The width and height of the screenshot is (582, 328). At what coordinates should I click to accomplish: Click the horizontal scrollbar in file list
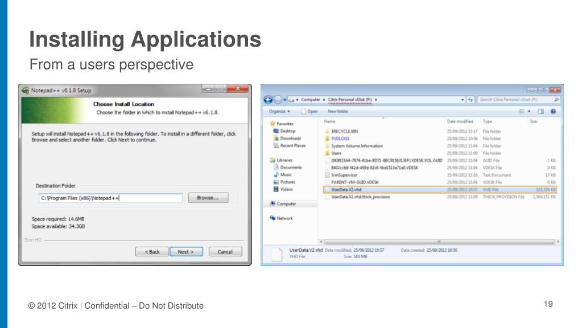click(439, 242)
